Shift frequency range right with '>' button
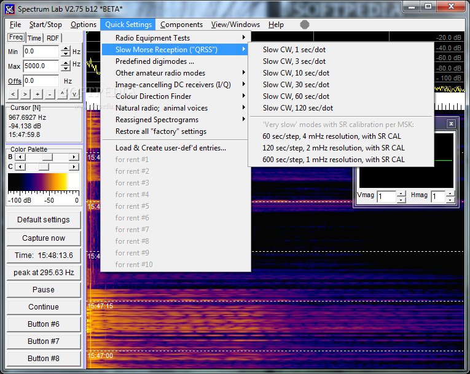Image resolution: width=470 pixels, height=374 pixels. [25, 94]
